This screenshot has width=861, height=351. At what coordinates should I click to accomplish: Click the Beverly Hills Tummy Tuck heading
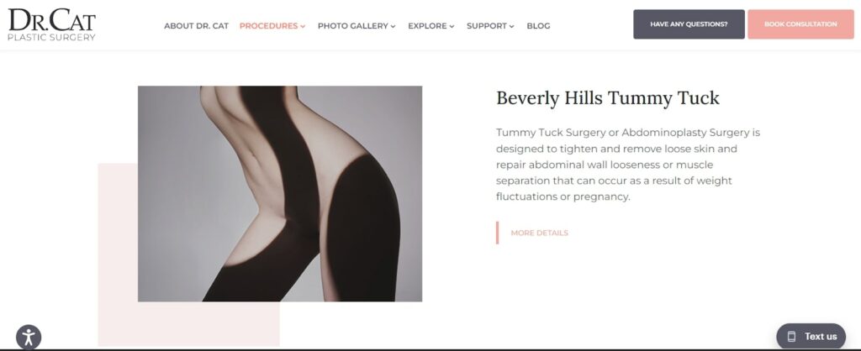[x=608, y=98]
